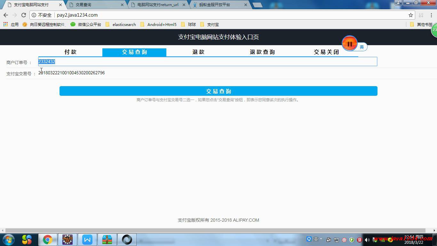
Task: Click the overlapping windows tray icon
Action: point(329,240)
